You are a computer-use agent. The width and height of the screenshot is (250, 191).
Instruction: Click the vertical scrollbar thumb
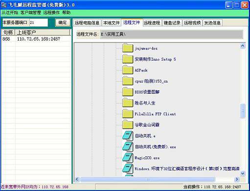click(x=243, y=111)
